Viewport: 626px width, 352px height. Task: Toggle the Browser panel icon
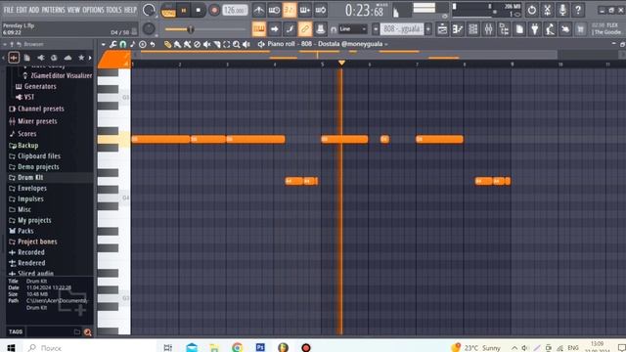(505, 29)
